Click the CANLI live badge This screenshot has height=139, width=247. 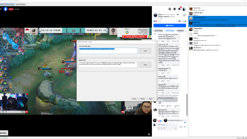pos(11,9)
